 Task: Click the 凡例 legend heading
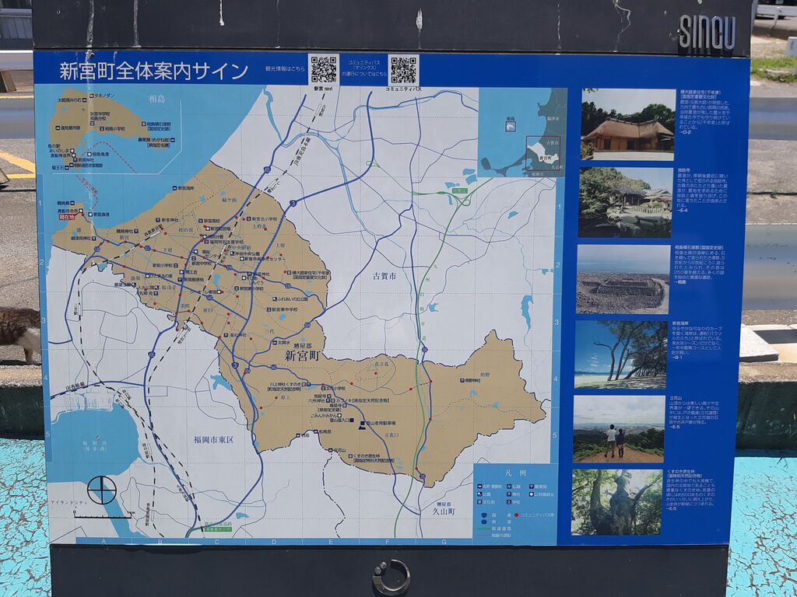click(x=515, y=473)
